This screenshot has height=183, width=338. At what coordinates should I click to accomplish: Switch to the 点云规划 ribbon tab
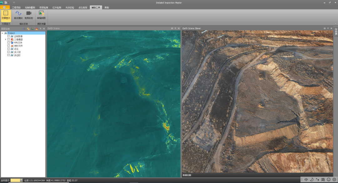point(83,7)
